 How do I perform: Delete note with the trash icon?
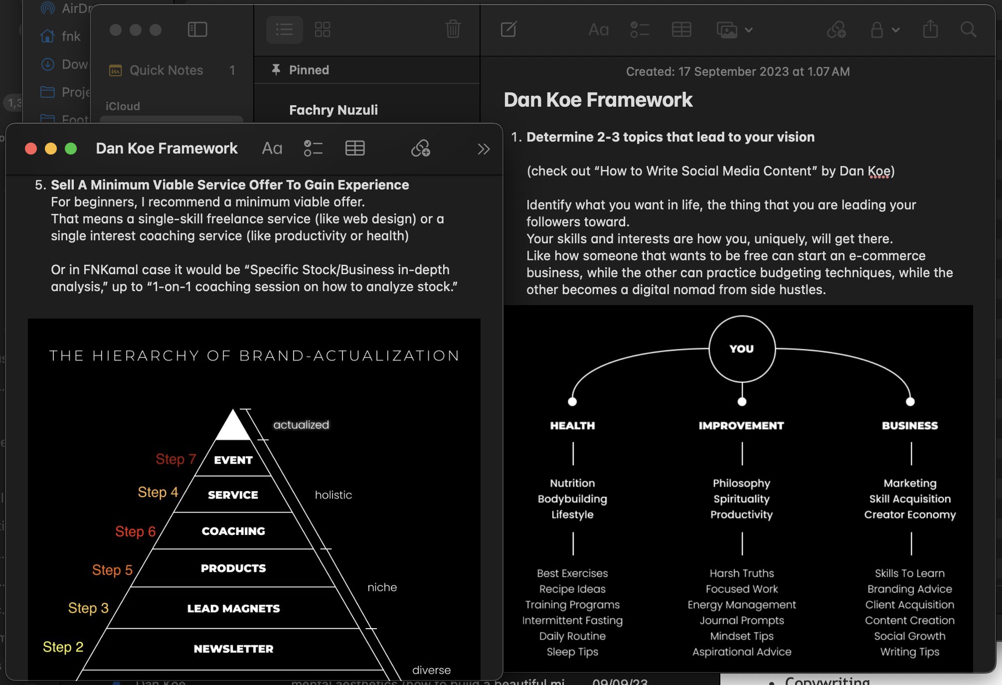click(x=453, y=29)
